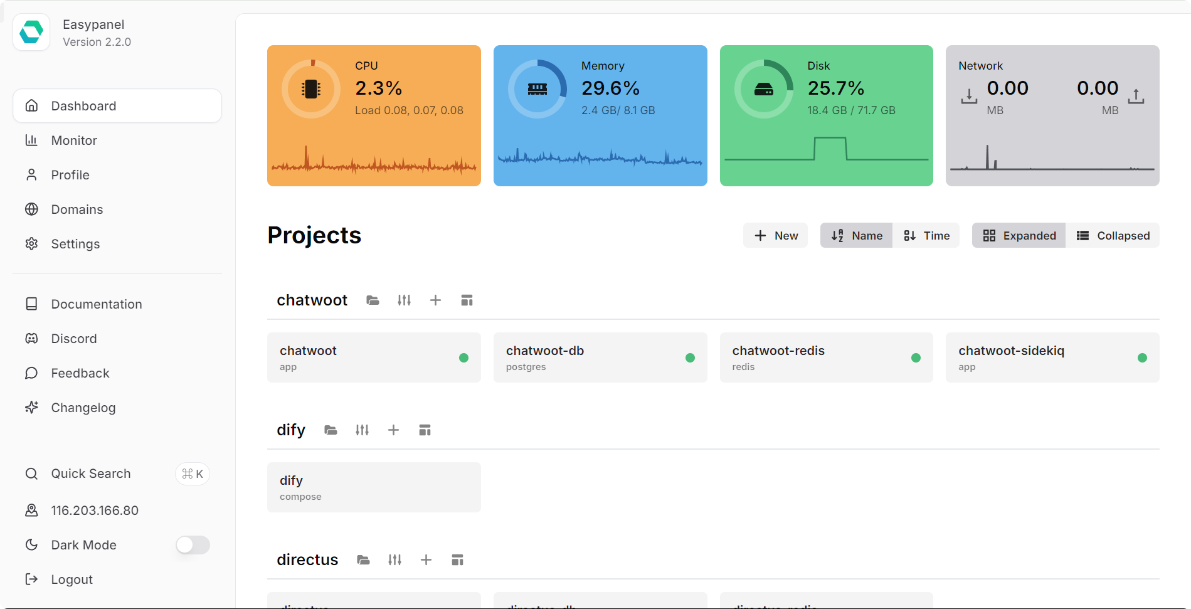Click the moon icon beside Dark Mode

click(31, 544)
